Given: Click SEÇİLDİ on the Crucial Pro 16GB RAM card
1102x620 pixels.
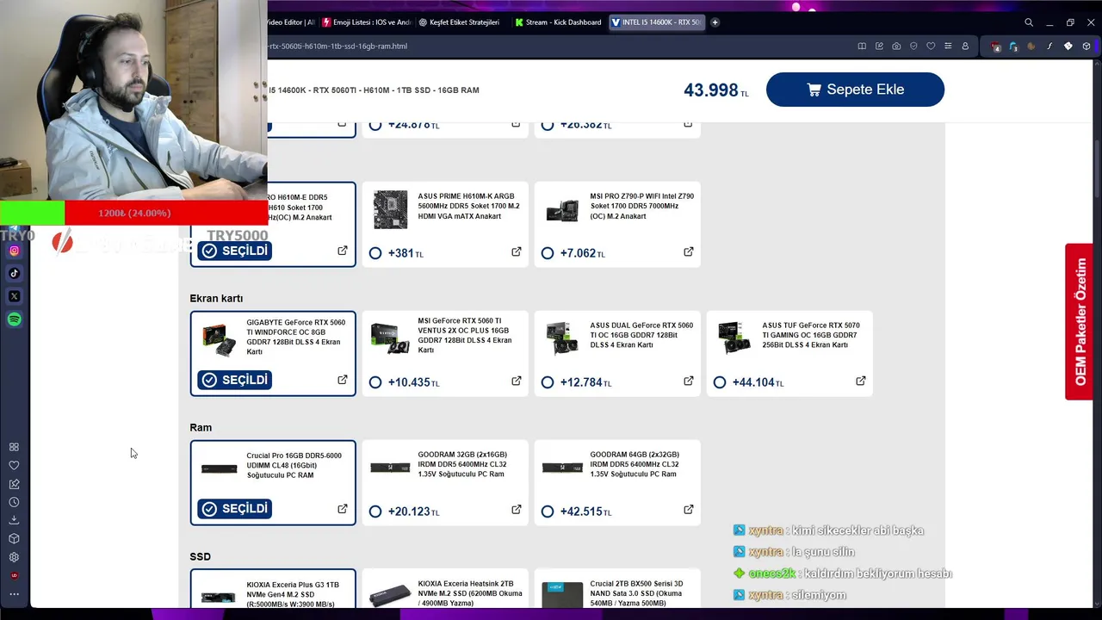Looking at the screenshot, I should point(235,509).
